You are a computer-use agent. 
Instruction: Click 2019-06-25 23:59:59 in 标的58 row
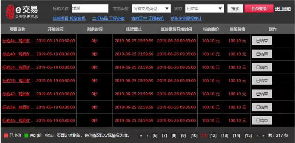pos(134,81)
